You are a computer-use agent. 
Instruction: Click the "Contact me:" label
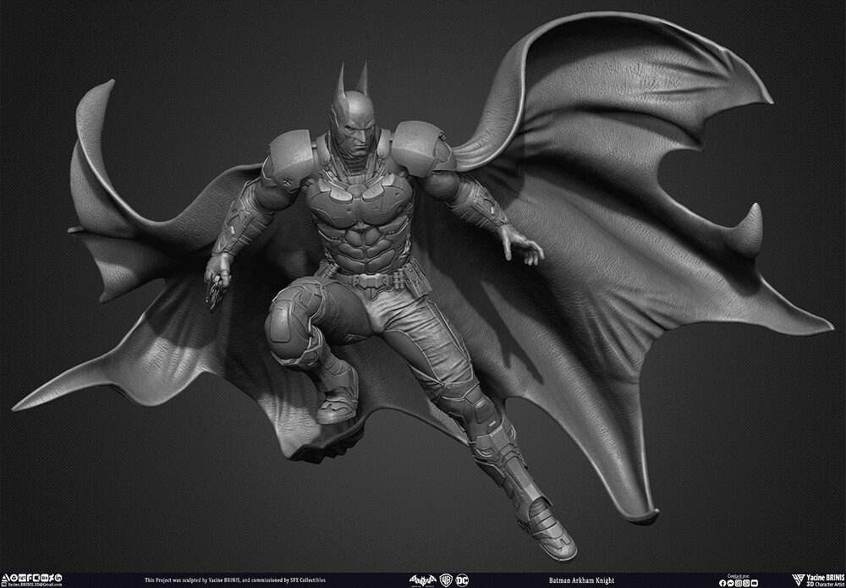pyautogui.click(x=739, y=576)
